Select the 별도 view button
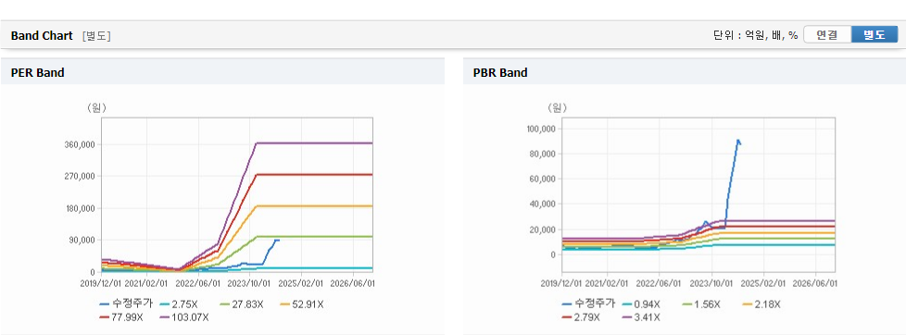The width and height of the screenshot is (906, 335). pos(875,34)
